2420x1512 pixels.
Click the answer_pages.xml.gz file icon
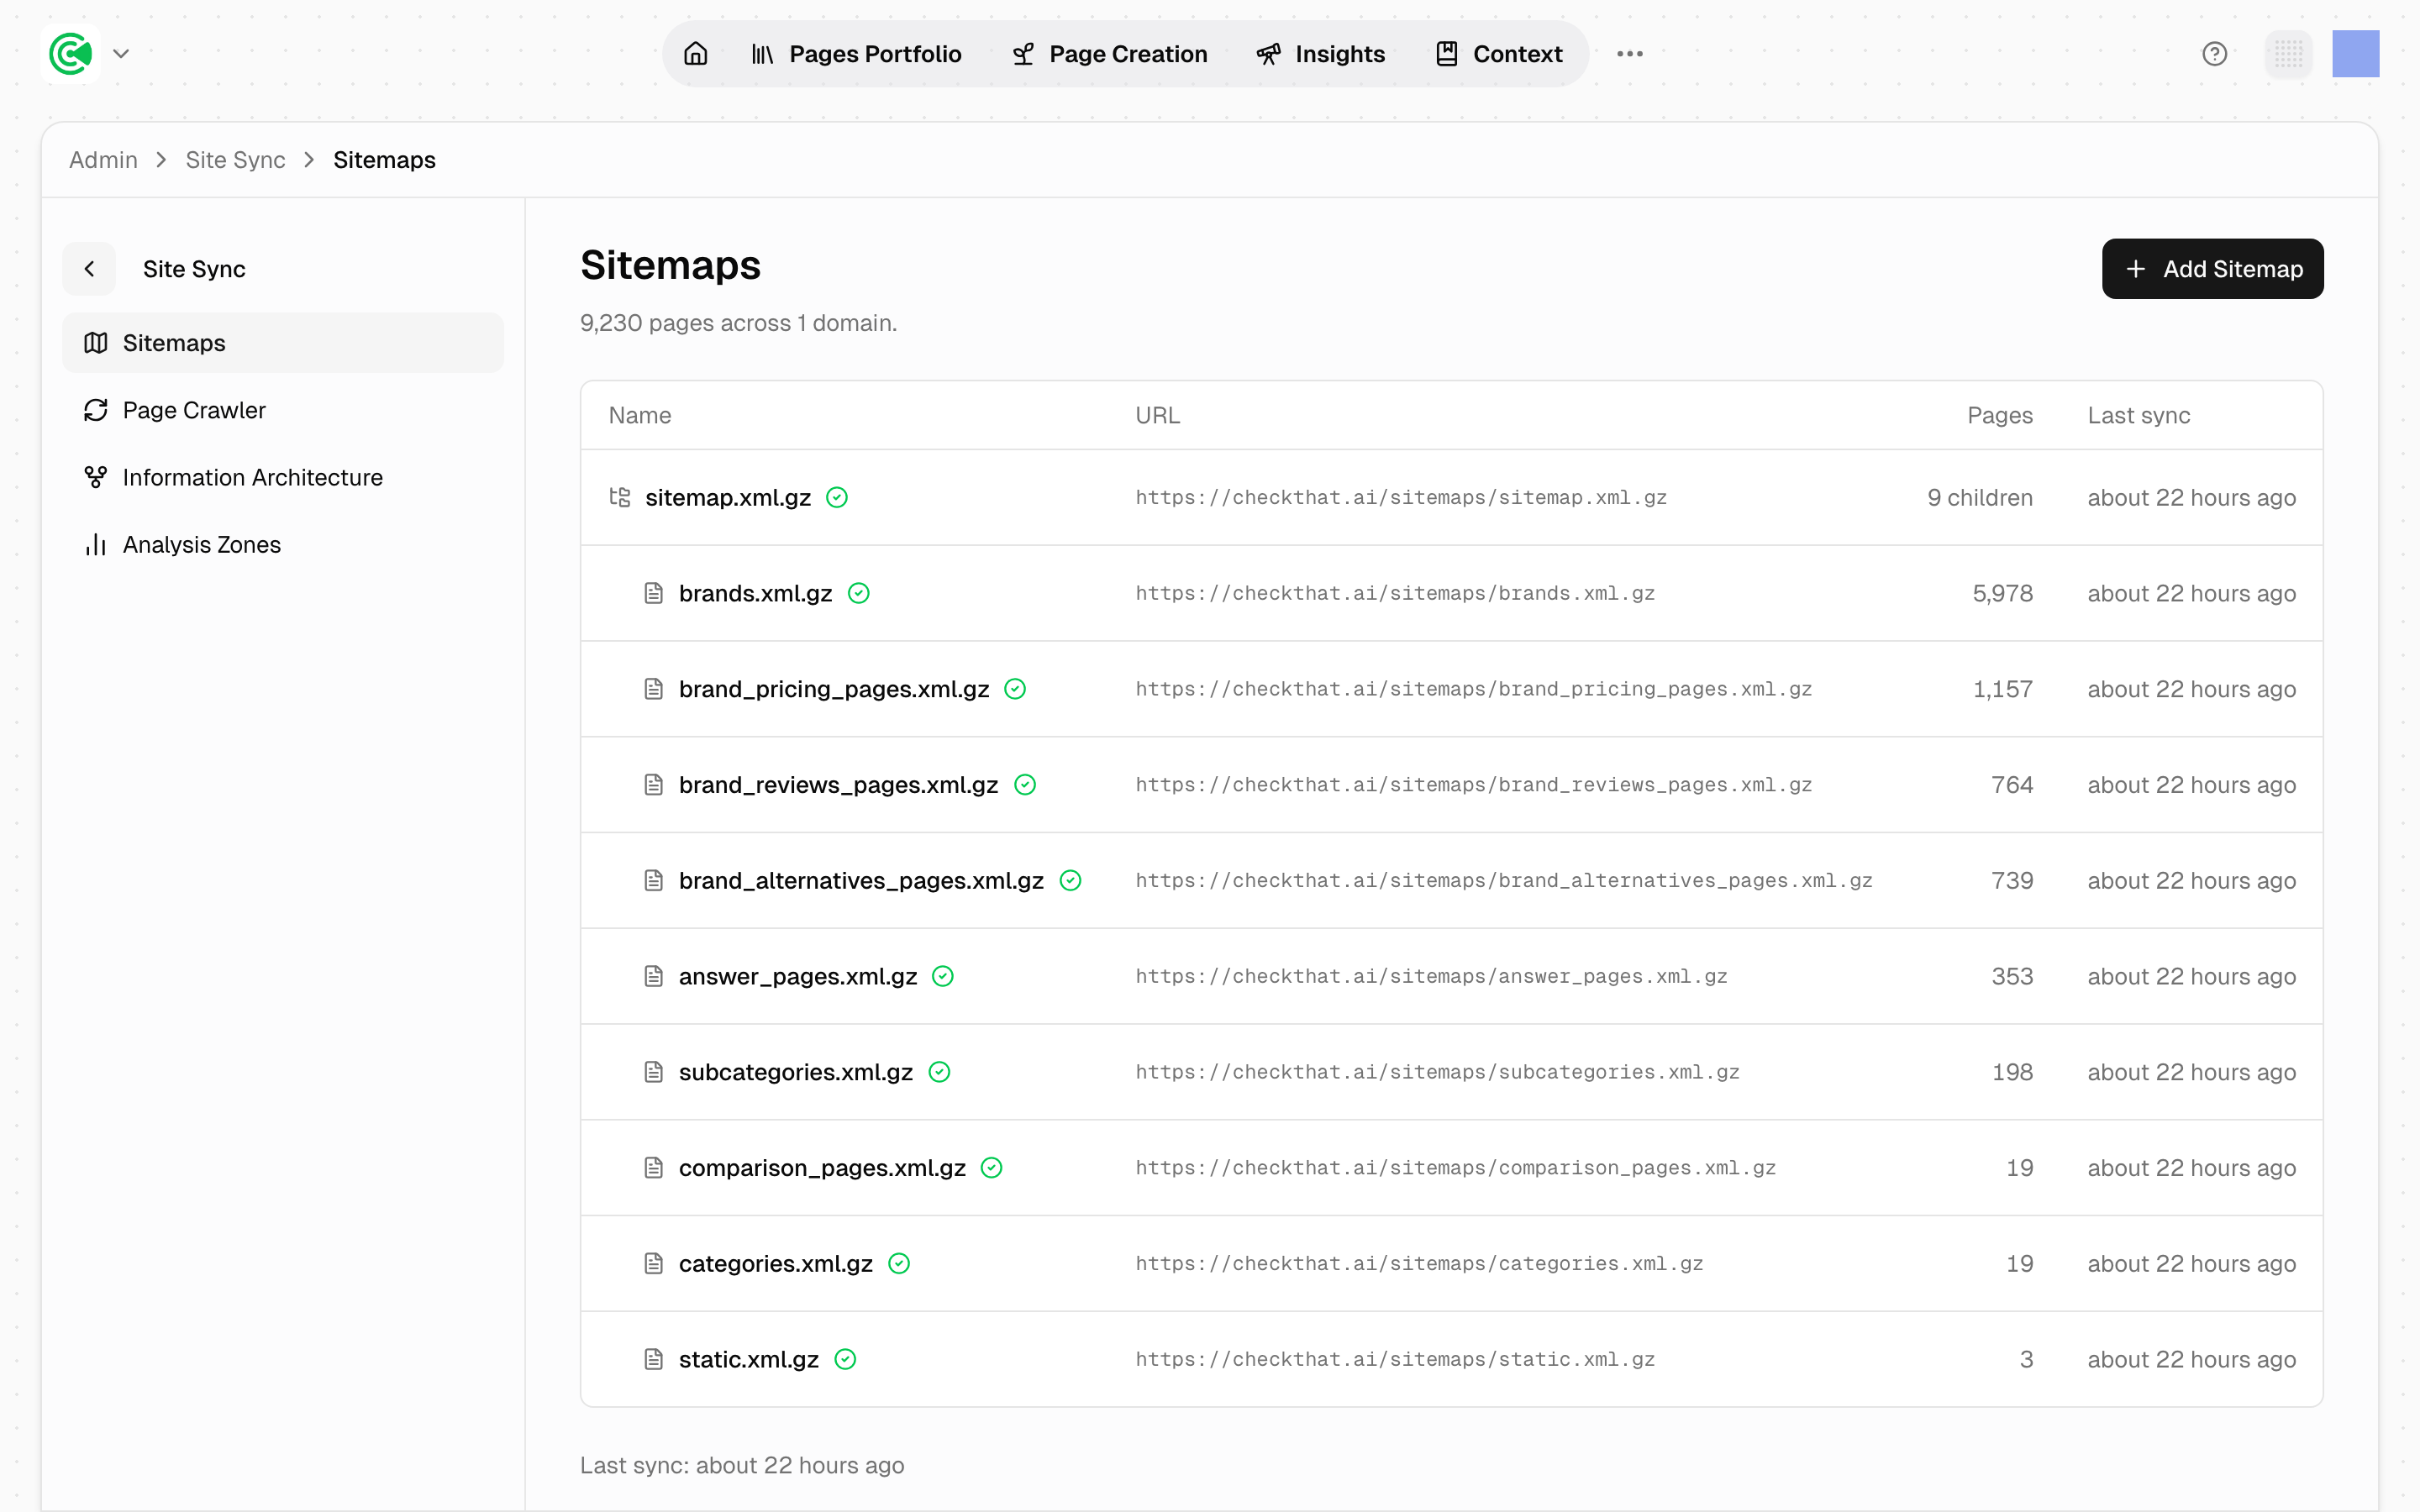tap(653, 976)
